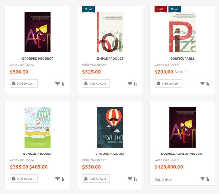Add Grouped Product to wishlist via heart icon
This screenshot has height=194, width=219.
pos(58,83)
